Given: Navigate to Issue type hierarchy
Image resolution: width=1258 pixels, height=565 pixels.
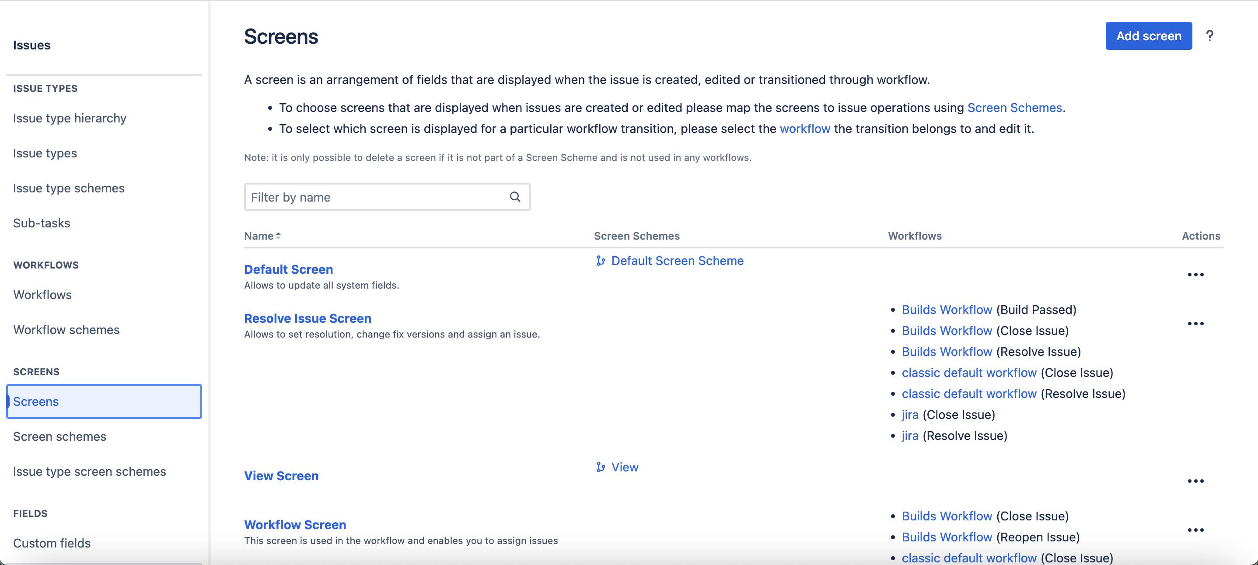Looking at the screenshot, I should pos(70,118).
